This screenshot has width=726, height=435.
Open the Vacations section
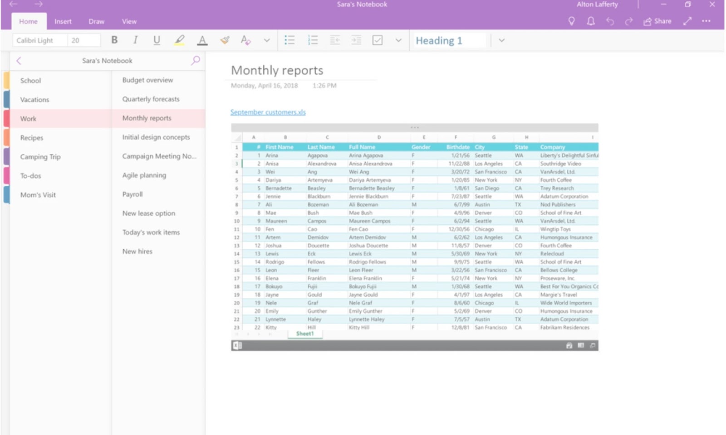coord(61,99)
